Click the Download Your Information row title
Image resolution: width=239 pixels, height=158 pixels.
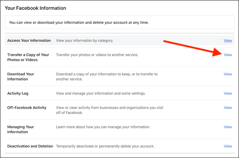pos(21,76)
